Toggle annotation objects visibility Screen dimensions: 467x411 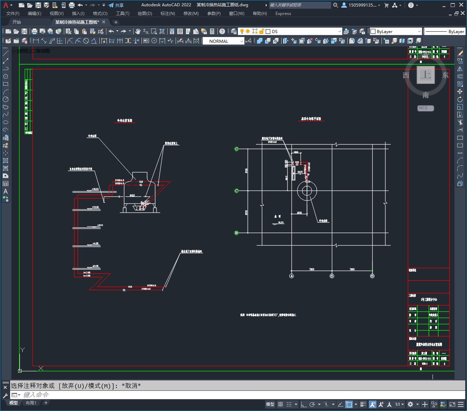click(373, 404)
